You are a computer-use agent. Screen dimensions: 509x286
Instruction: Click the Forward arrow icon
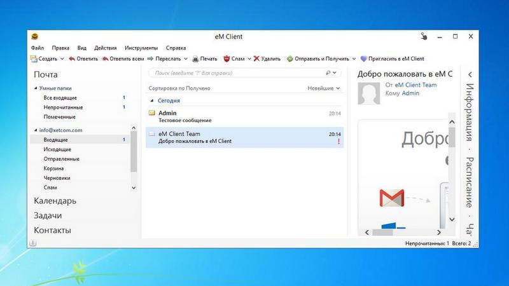coord(150,58)
